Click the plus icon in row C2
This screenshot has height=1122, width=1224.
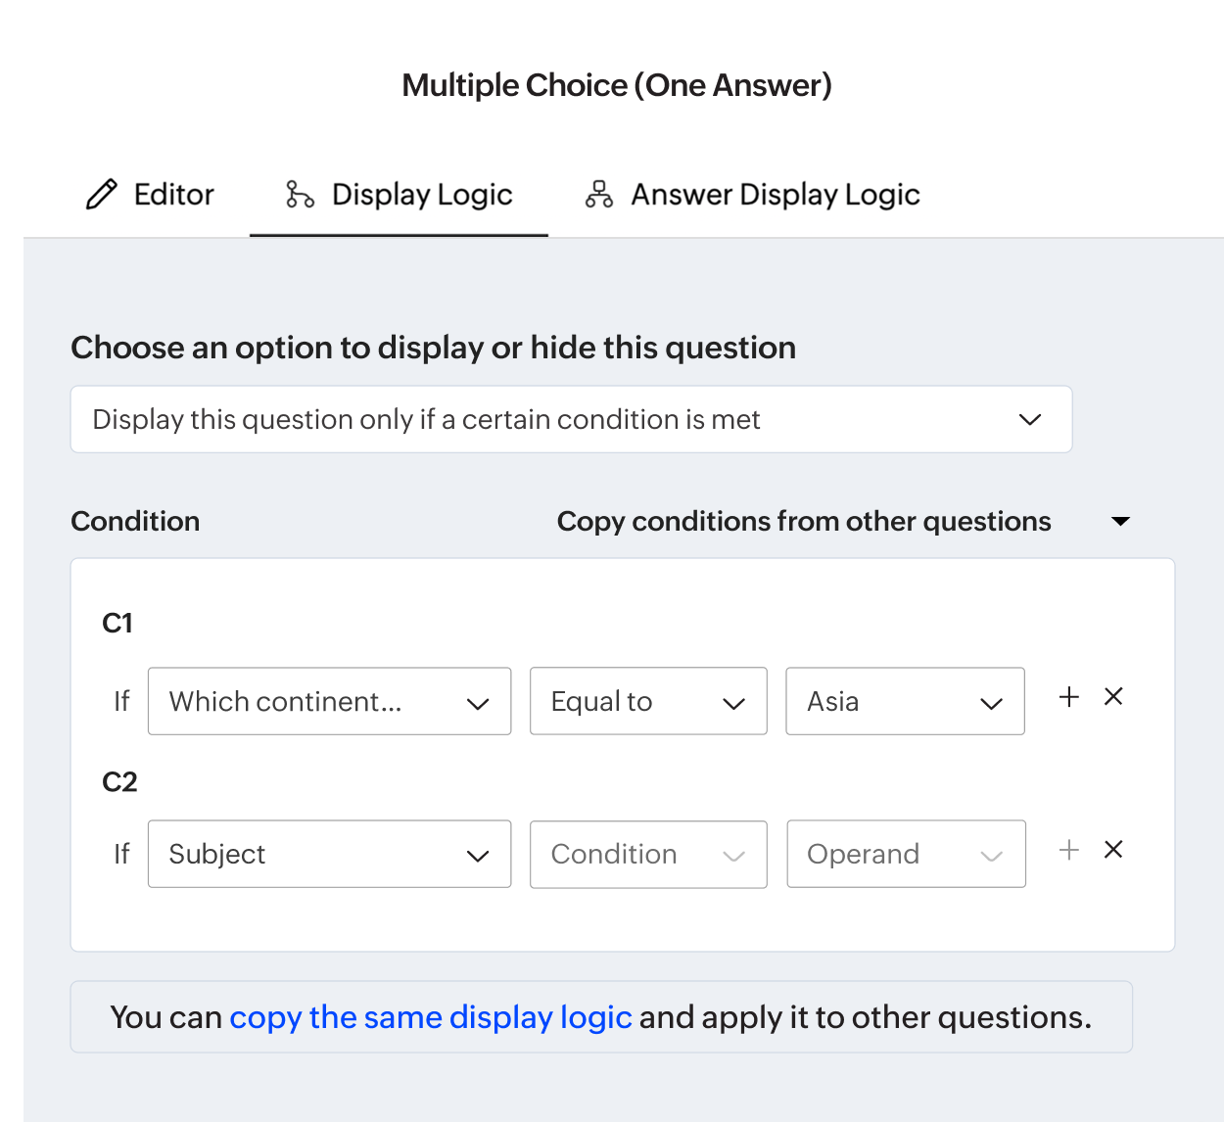point(1069,850)
